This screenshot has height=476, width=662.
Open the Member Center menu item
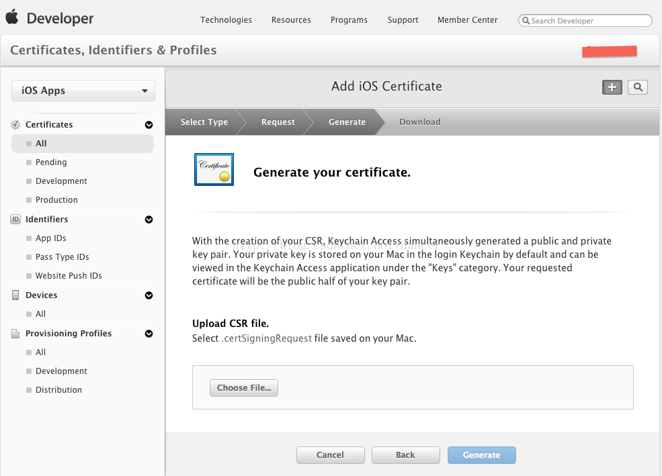pos(467,20)
